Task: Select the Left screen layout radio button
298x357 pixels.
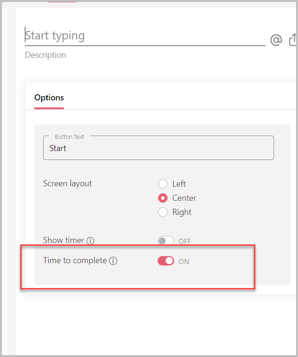Action: (163, 184)
